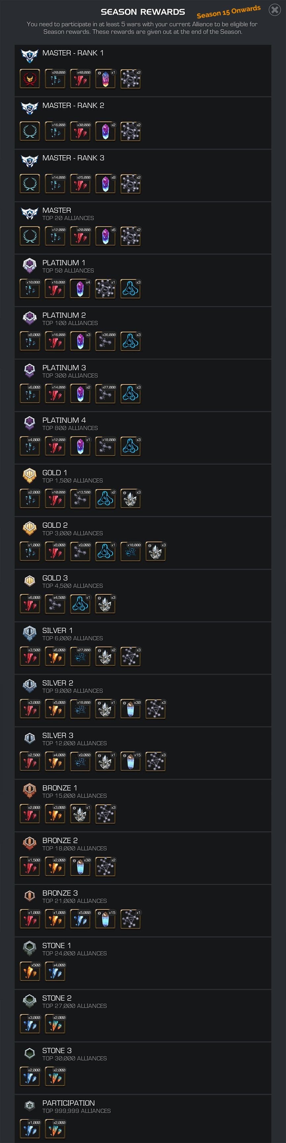Tap the x5,000 blue shards in Bronze 3
Viewport: 286px width, 1143px height.
[x=80, y=919]
